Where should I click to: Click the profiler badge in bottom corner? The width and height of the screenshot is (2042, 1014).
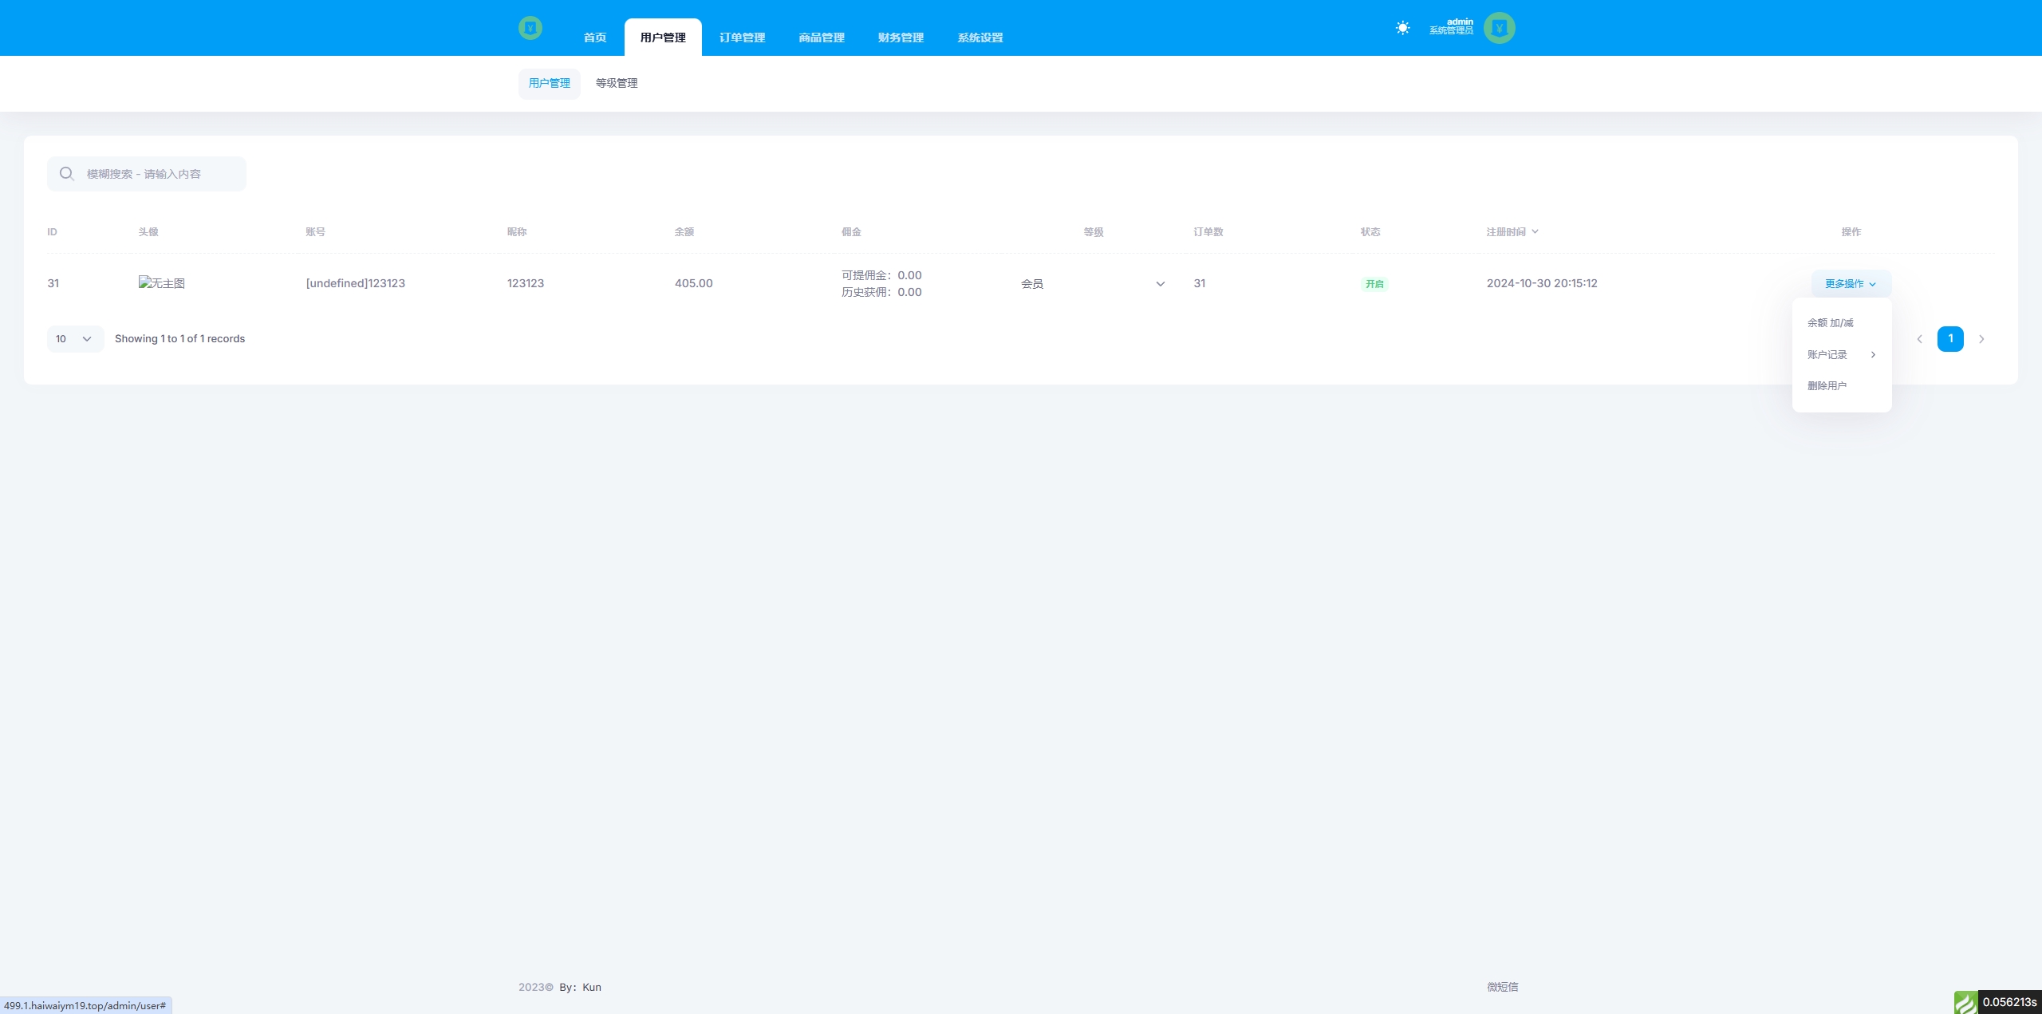(1997, 1002)
